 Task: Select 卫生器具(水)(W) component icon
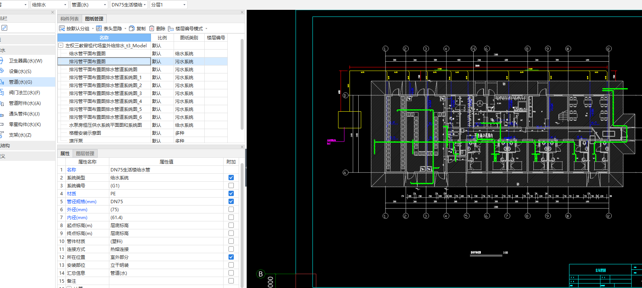pos(2,61)
